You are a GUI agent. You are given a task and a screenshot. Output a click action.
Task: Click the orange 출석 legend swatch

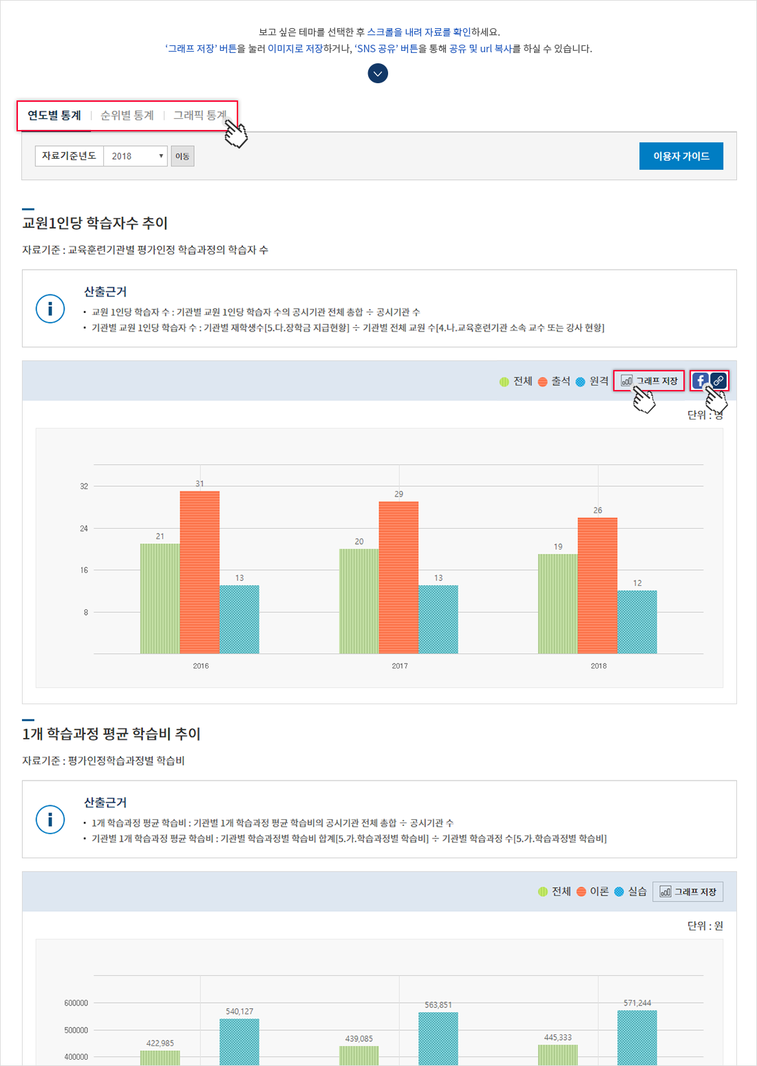(542, 382)
